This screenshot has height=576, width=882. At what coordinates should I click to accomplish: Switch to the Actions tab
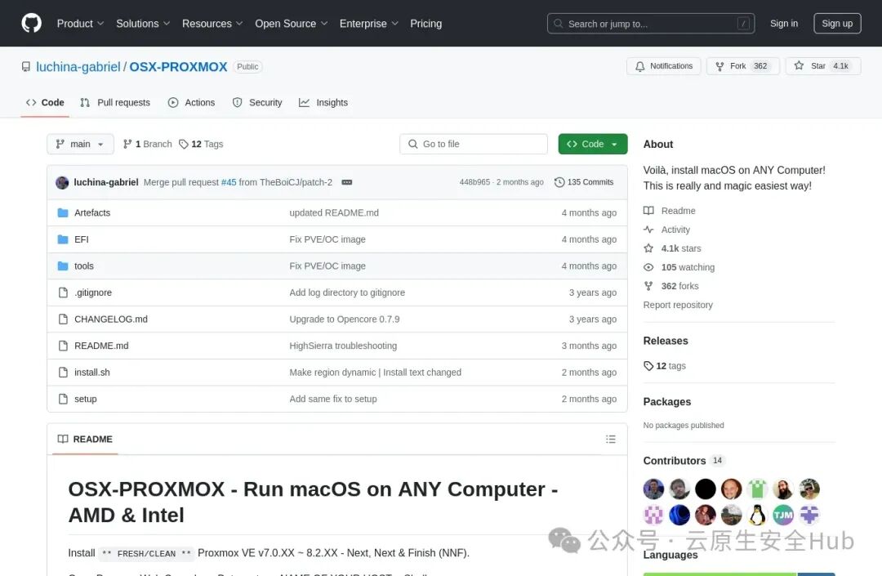coord(191,102)
